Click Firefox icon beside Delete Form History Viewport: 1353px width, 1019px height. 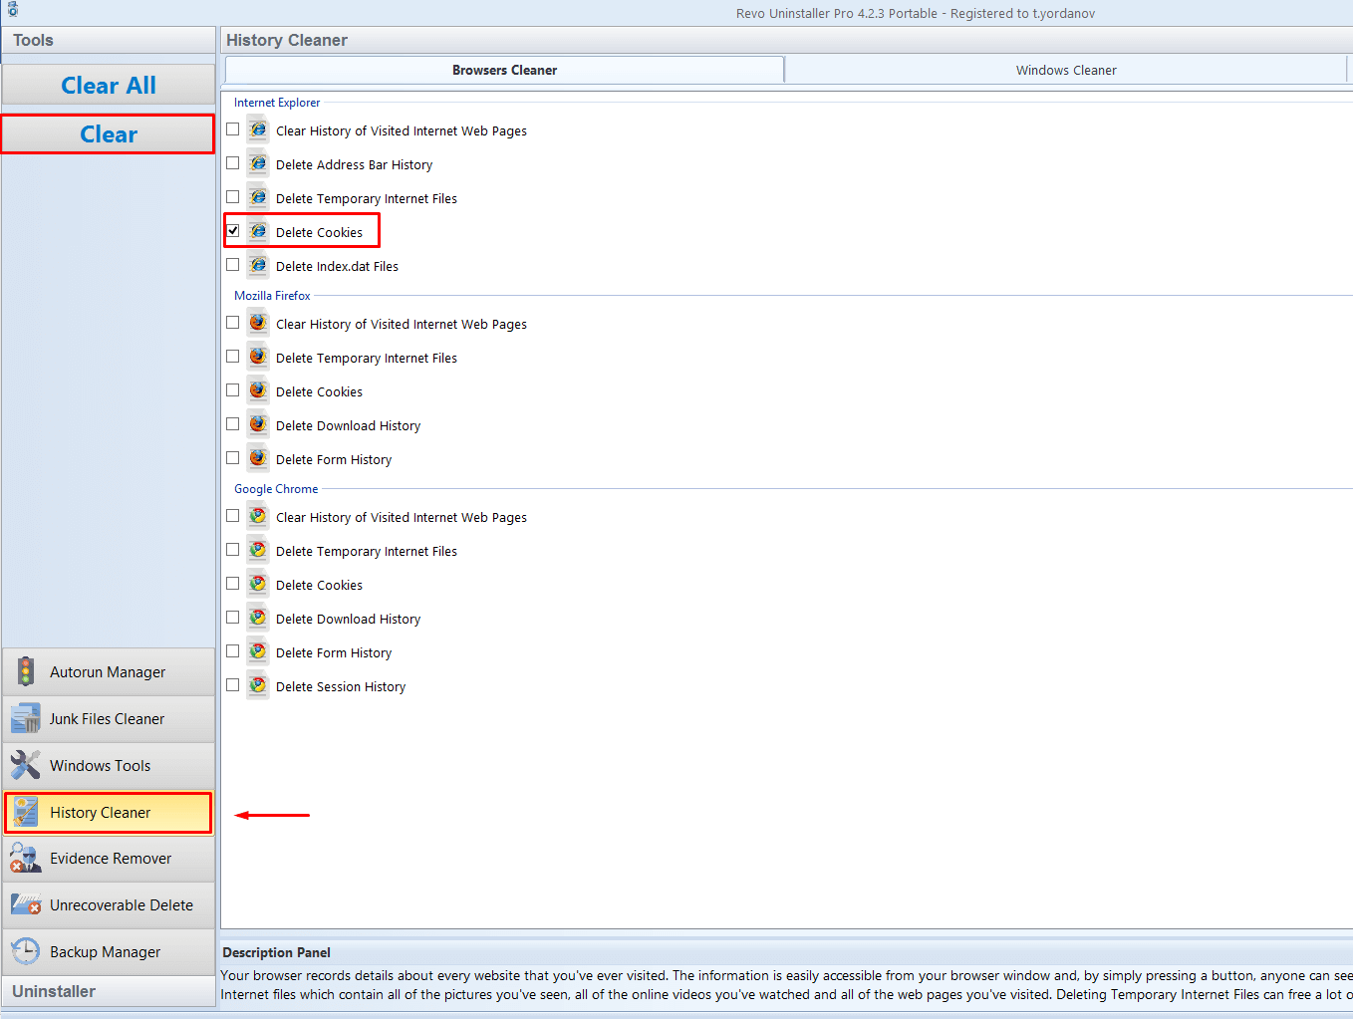(x=258, y=458)
